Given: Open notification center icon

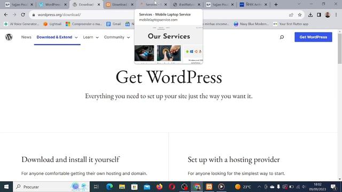Looking at the screenshot, I should 333,187.
